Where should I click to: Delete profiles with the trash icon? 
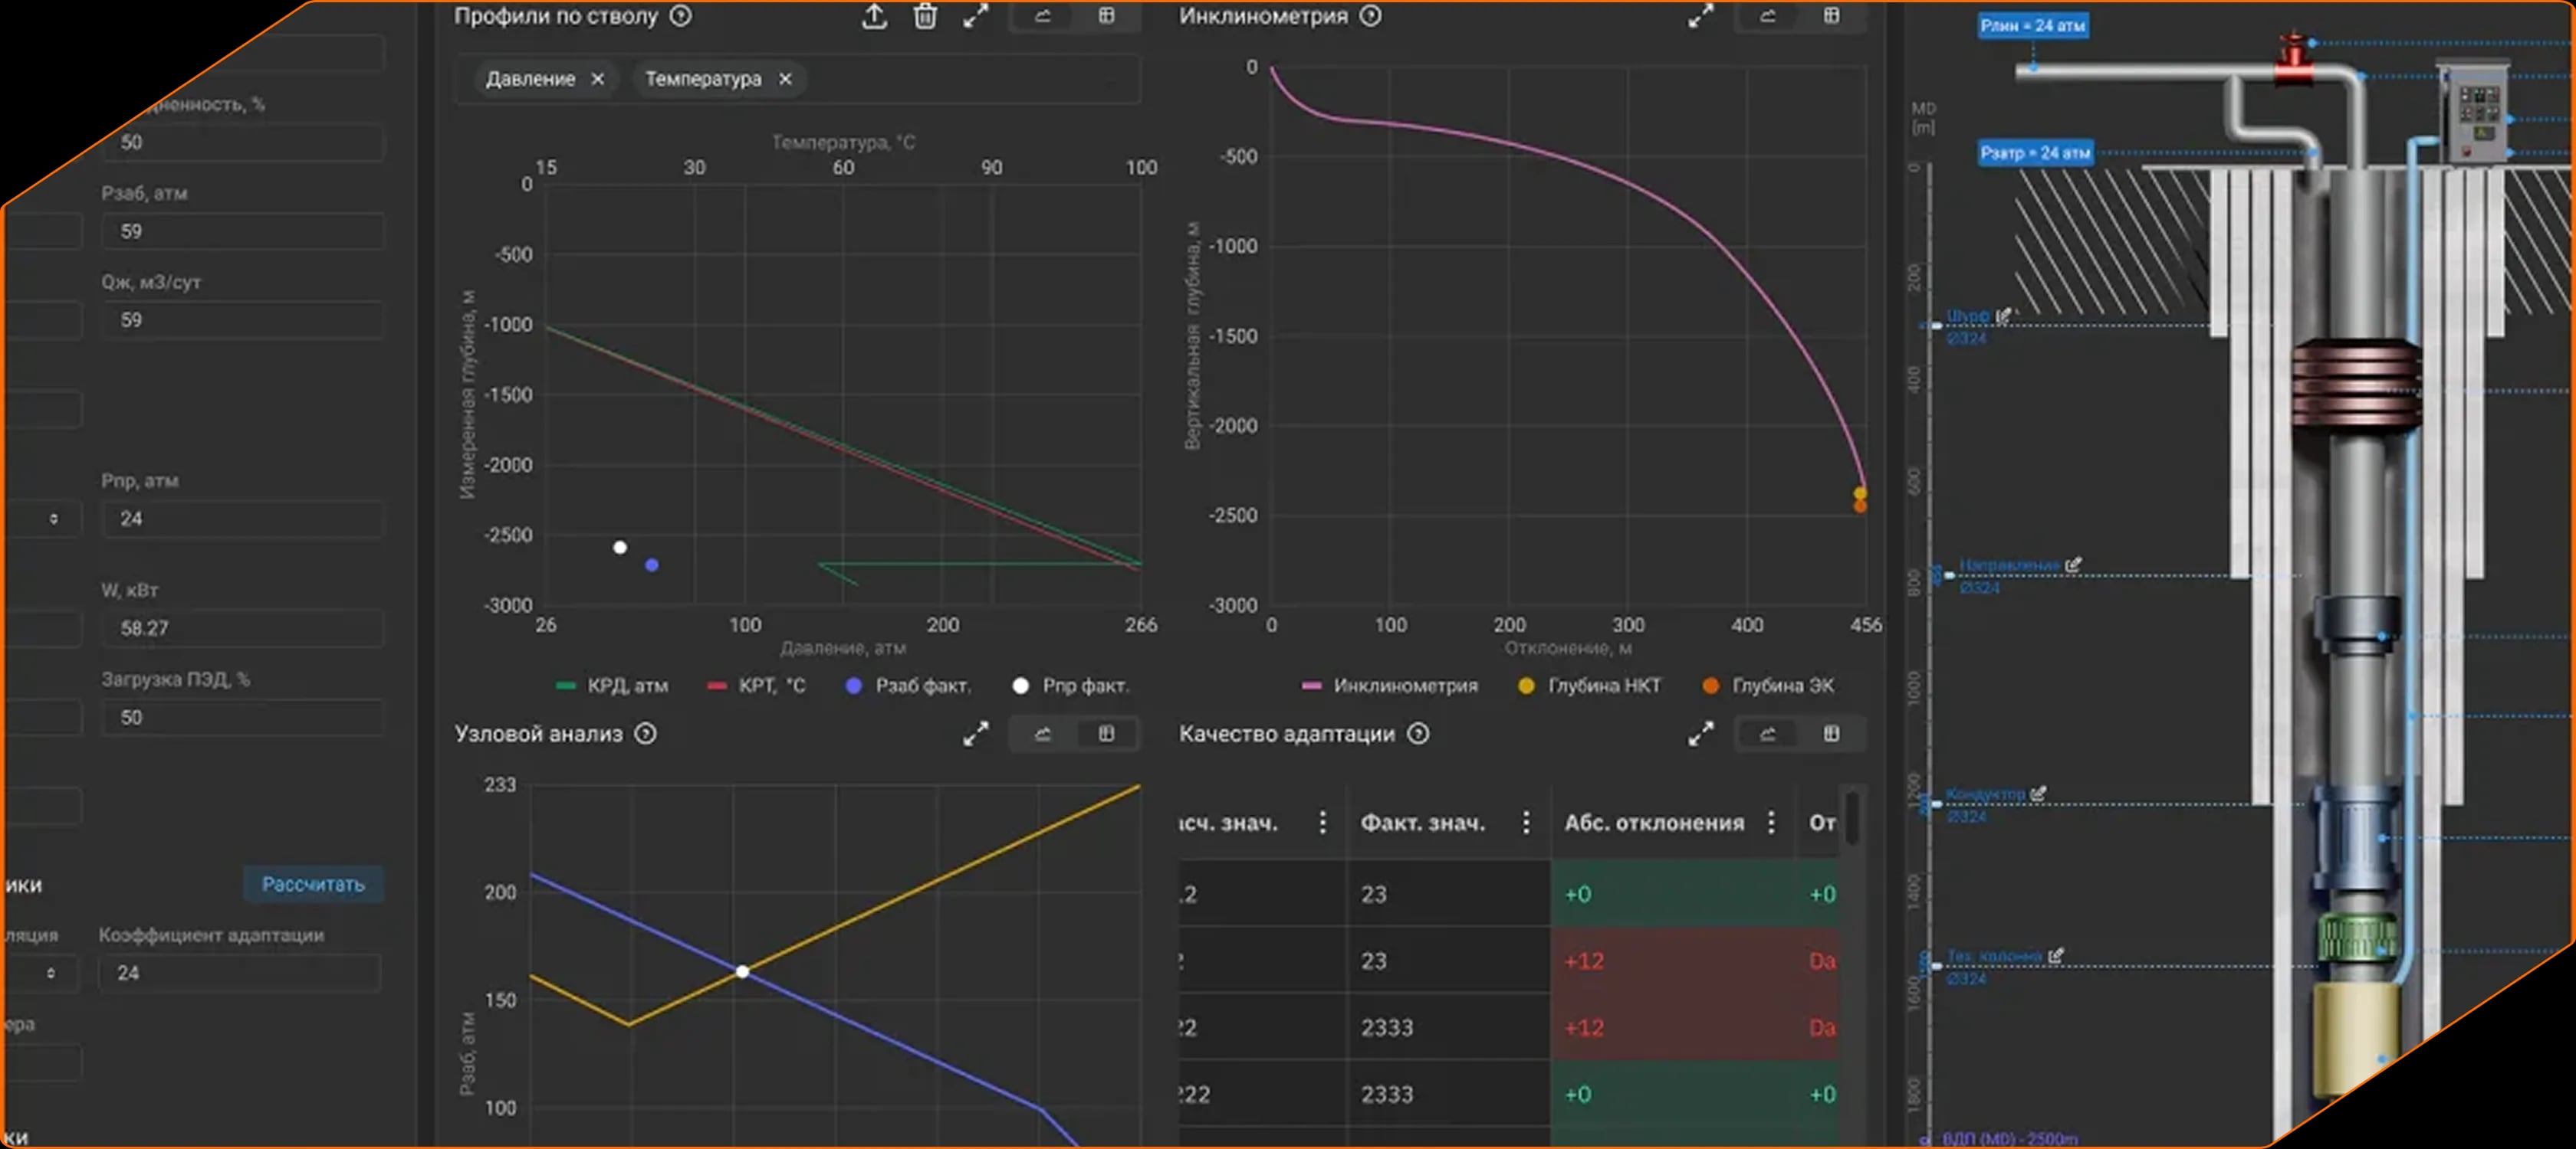tap(925, 16)
